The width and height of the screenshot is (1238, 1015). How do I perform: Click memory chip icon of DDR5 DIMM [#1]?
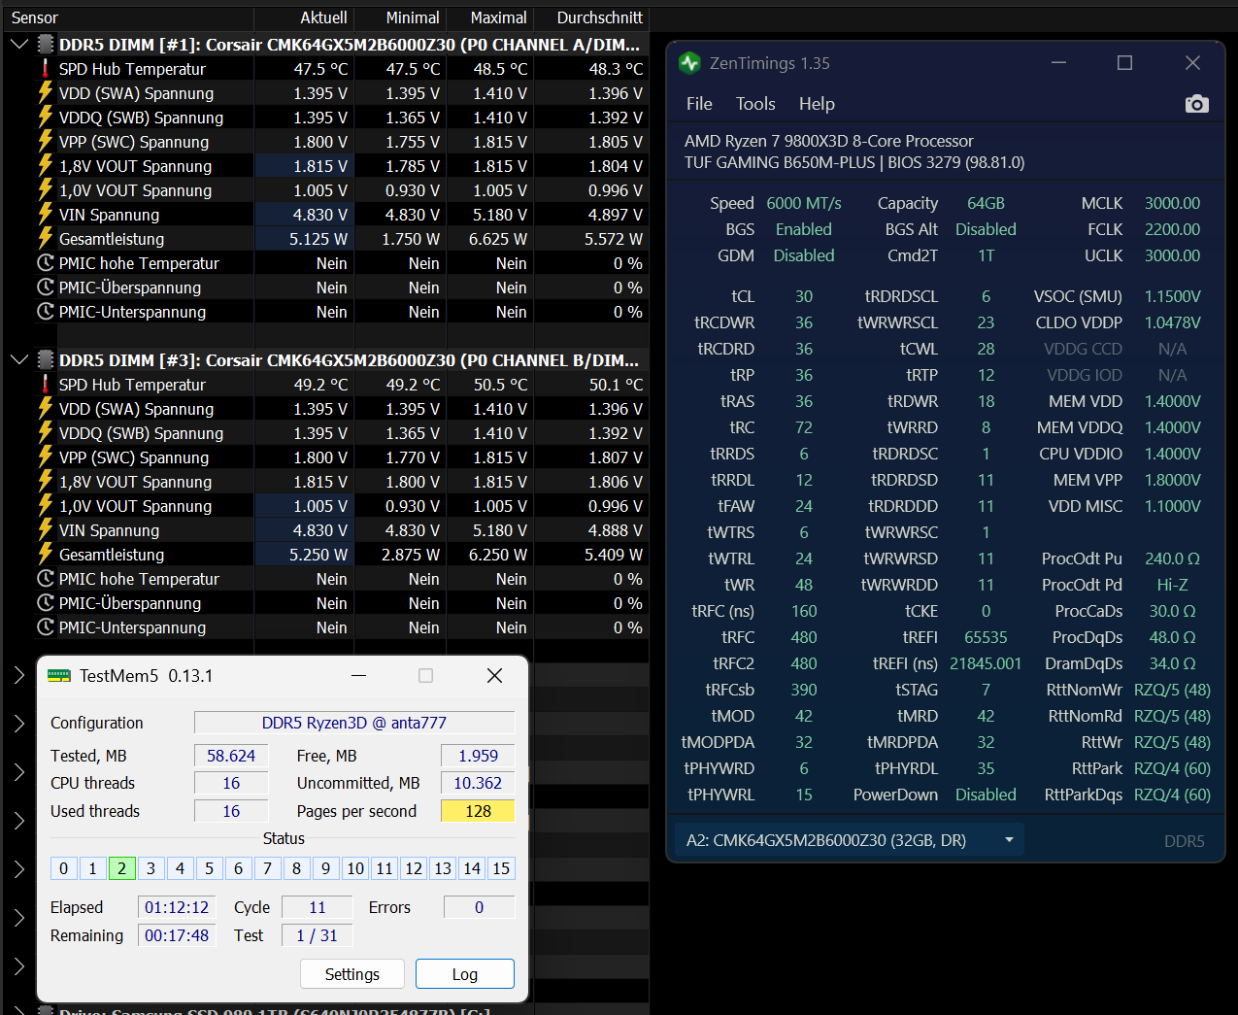click(x=45, y=44)
